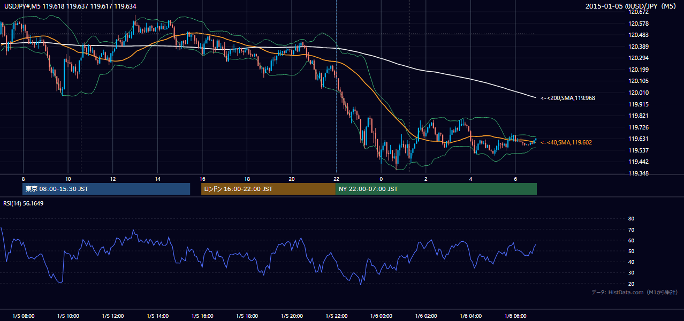Click the 1/5 18:00 bottom time label
This screenshot has height=321, width=684.
point(247,316)
